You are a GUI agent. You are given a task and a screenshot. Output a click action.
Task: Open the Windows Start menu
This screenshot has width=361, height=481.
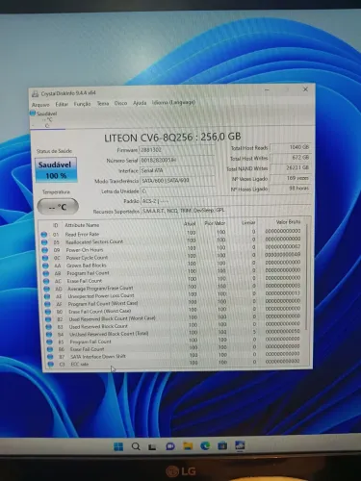tap(118, 446)
